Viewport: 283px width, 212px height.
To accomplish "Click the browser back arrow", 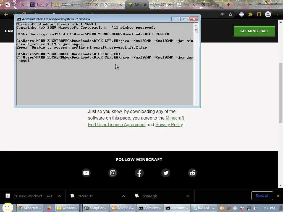I will click(6, 14).
